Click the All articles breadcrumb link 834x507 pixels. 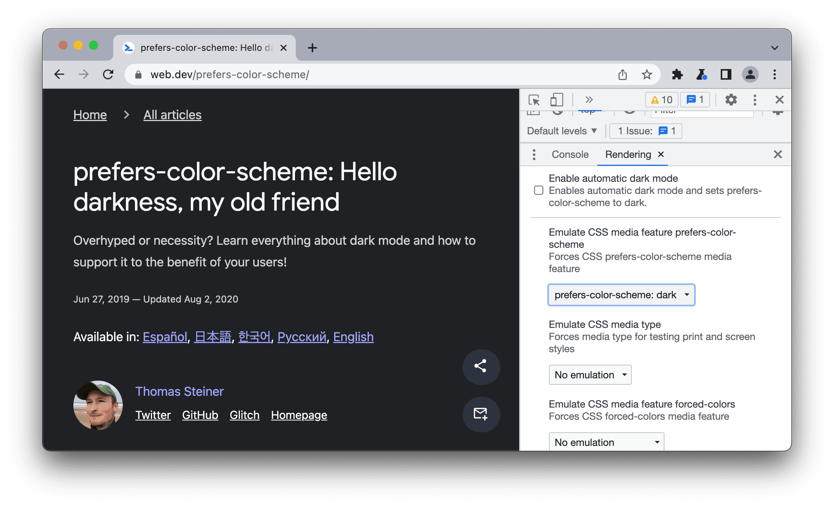[172, 115]
